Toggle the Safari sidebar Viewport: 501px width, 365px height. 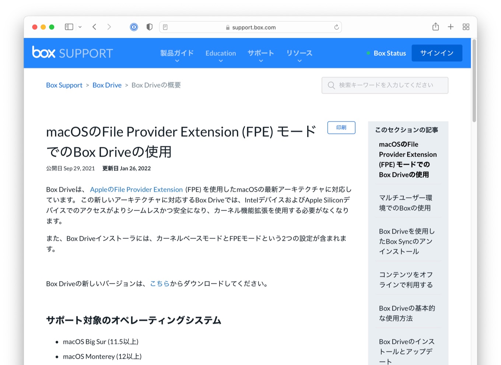pos(69,26)
